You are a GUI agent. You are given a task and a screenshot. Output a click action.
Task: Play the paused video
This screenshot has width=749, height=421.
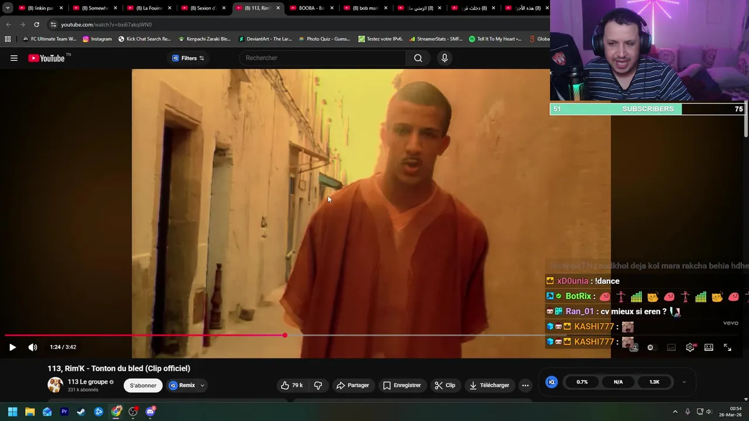click(12, 347)
